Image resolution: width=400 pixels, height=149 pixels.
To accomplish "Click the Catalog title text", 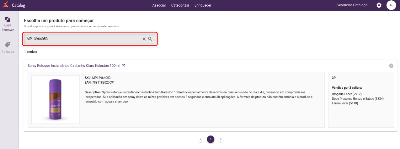I will [19, 6].
